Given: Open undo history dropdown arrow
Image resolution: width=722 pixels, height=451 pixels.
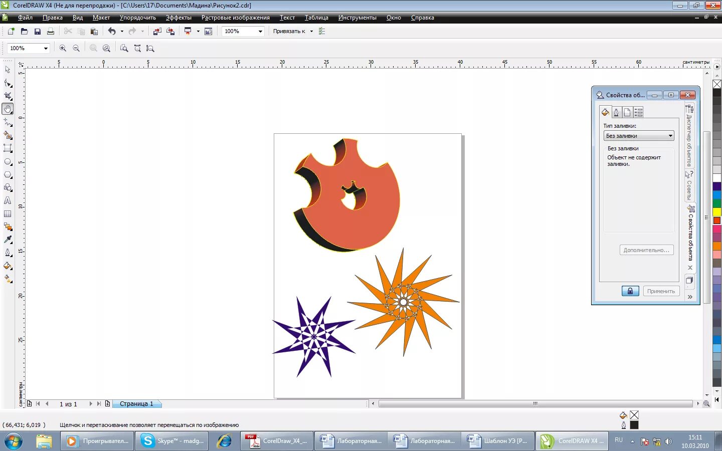Looking at the screenshot, I should pos(122,31).
